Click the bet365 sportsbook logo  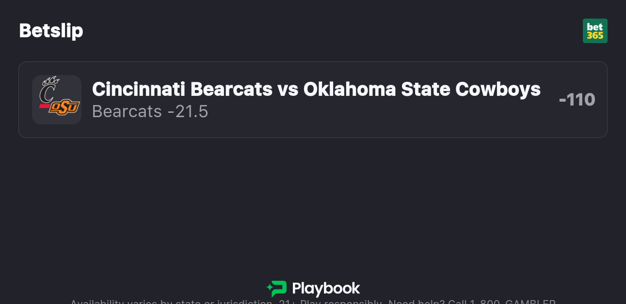[x=595, y=31]
